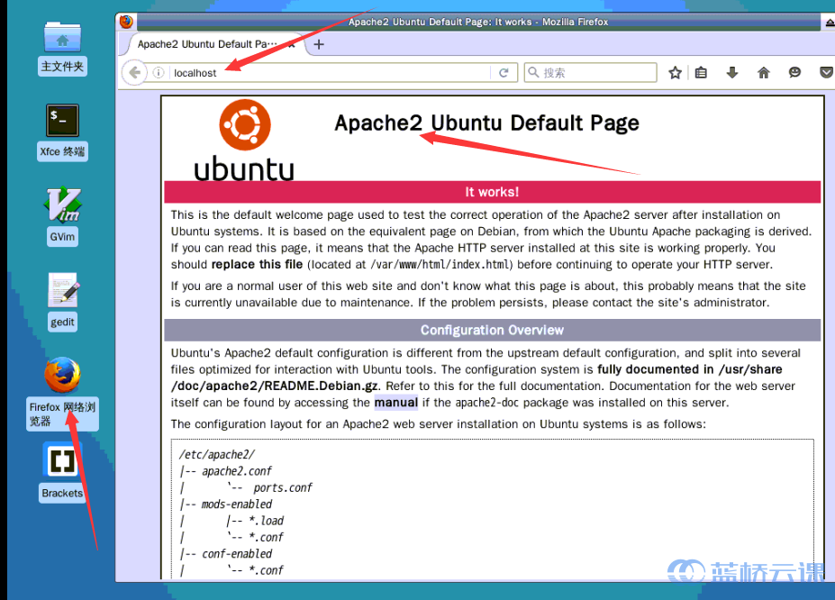Screen dimensions: 835x600
Task: Click 'fully documented in /usr/share' bold text
Action: pyautogui.click(x=690, y=369)
